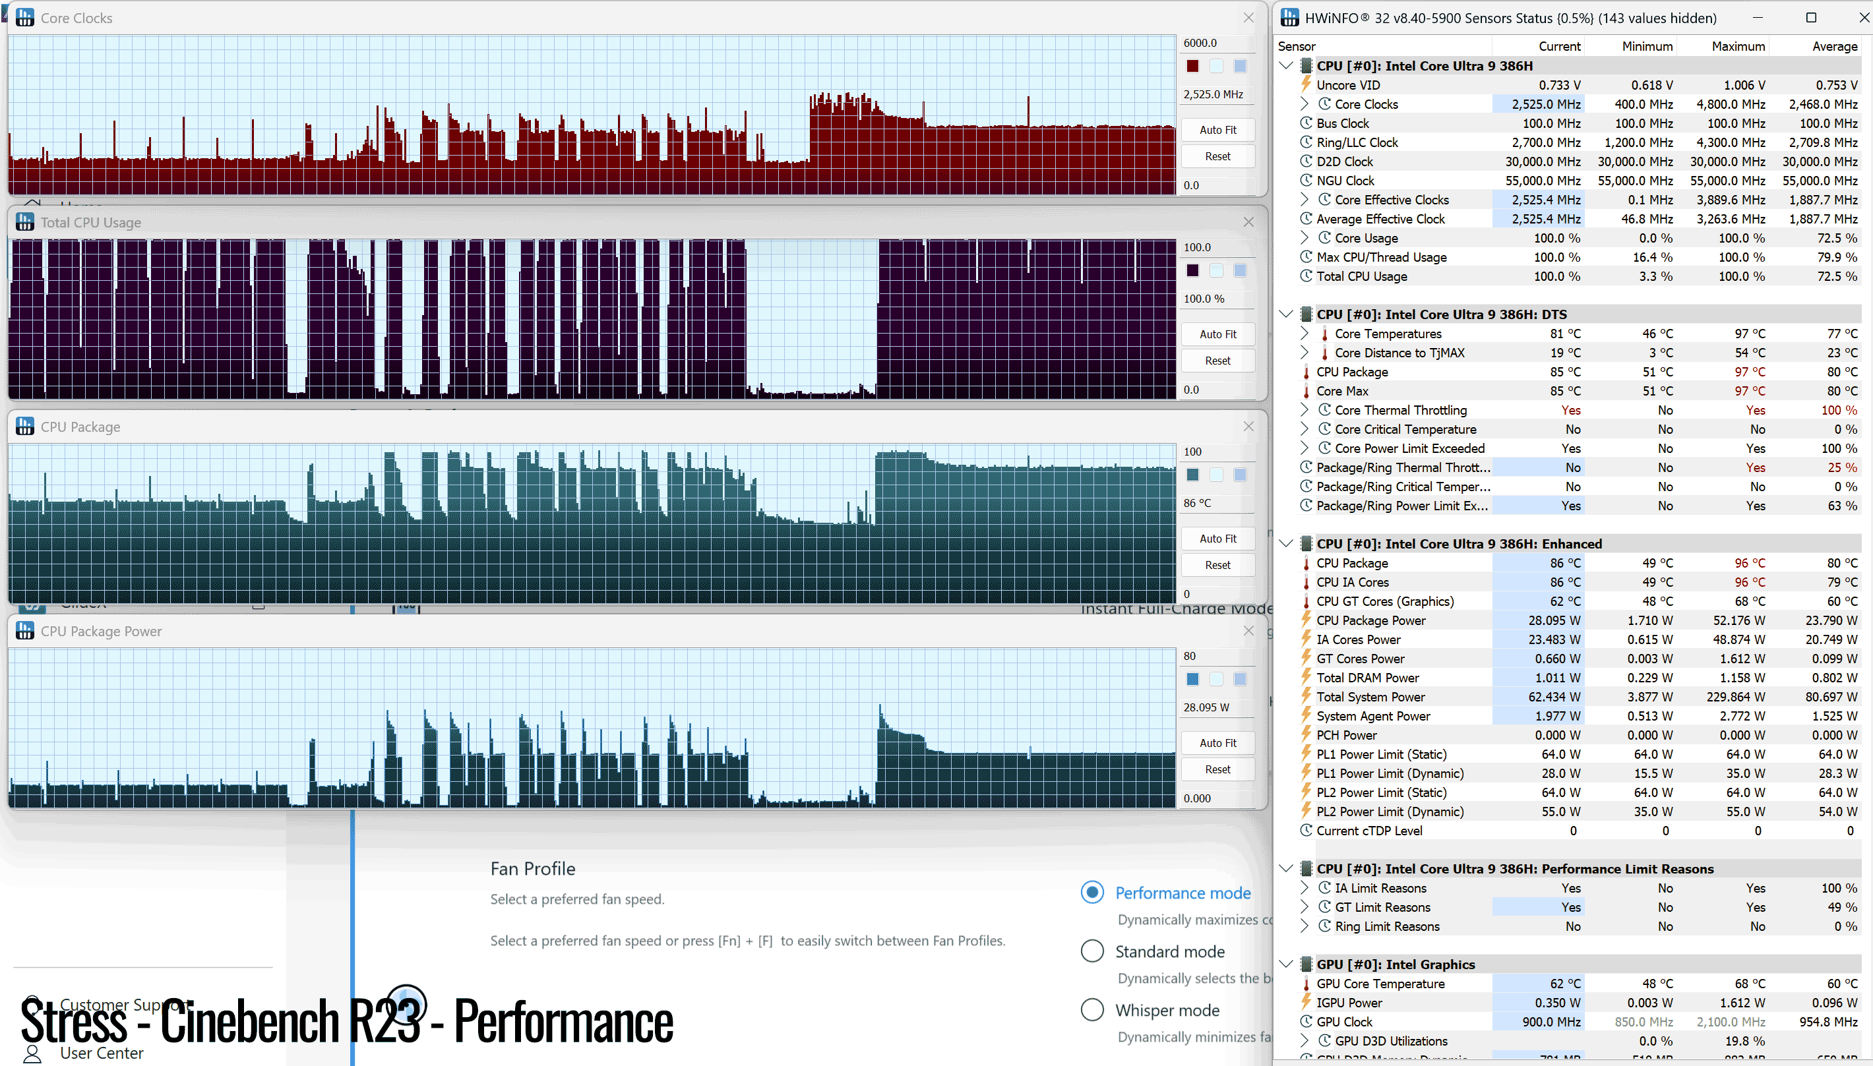Click the clock icon beside Bus Clock
This screenshot has height=1066, width=1873.
coord(1306,123)
